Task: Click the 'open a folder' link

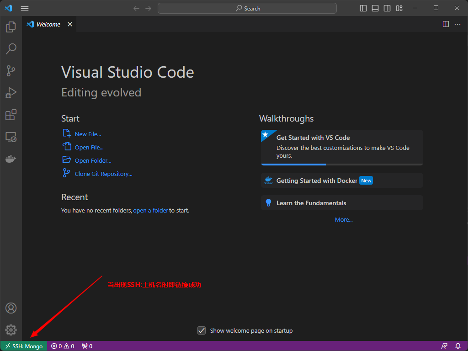Action: coord(150,210)
